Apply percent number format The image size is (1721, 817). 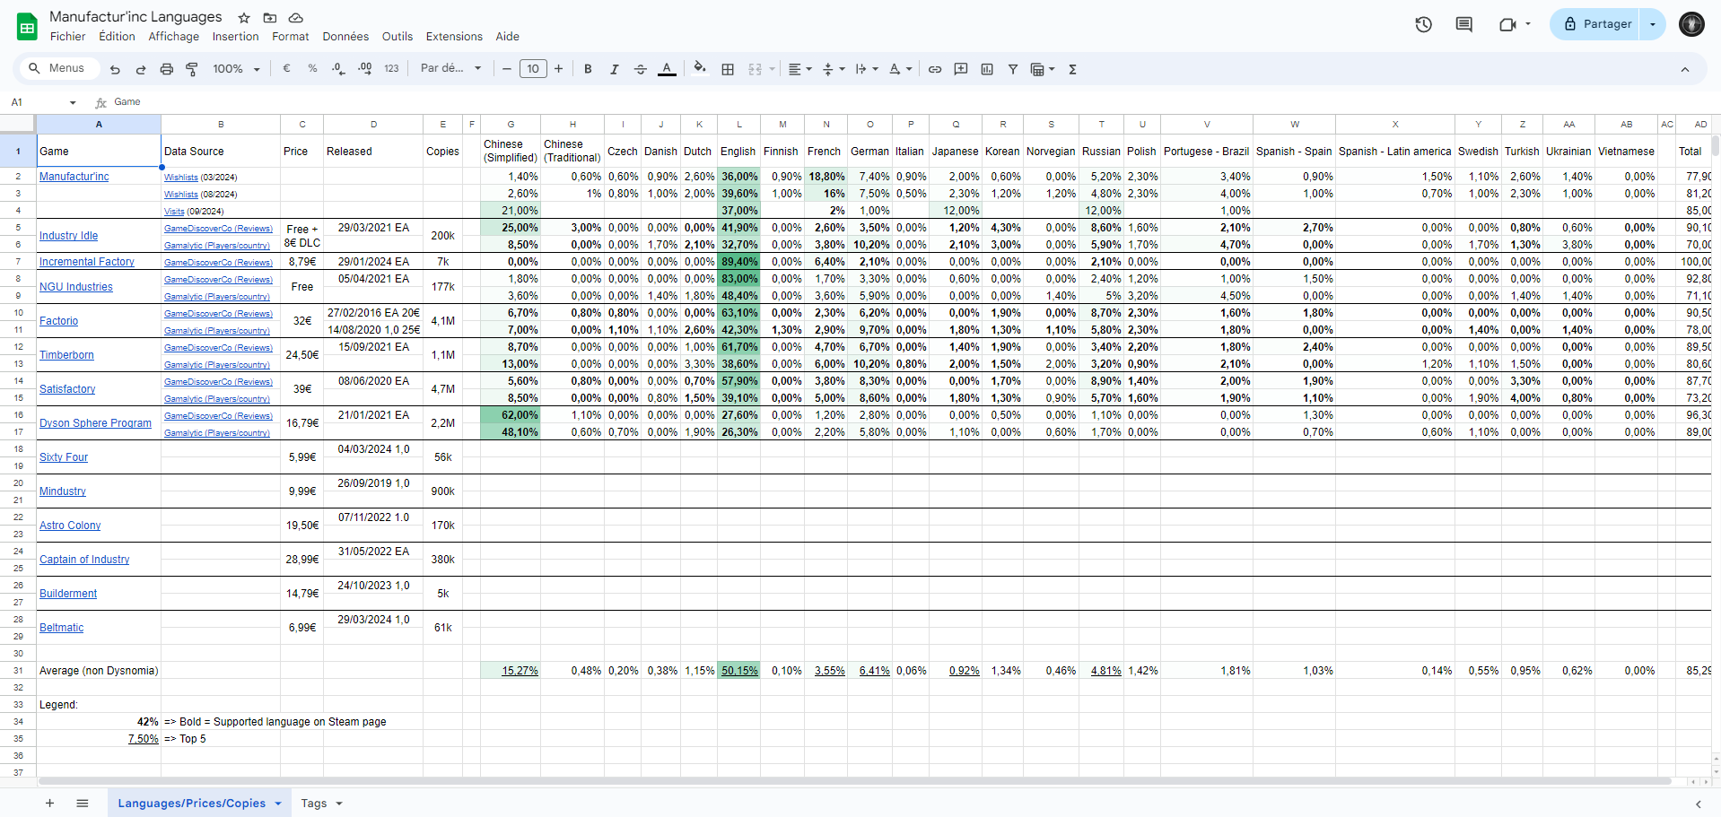312,68
